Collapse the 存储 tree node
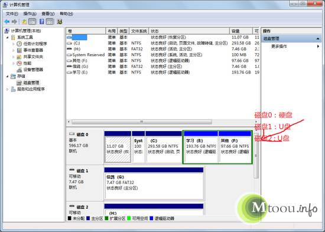325x232 pixels. coord(8,76)
